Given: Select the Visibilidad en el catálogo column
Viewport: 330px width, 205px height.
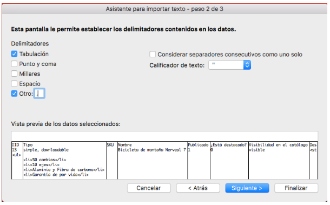Looking at the screenshot, I should click(x=278, y=145).
